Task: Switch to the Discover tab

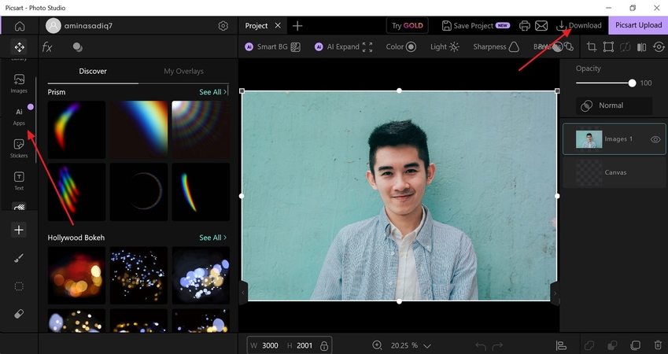Action: click(x=92, y=71)
